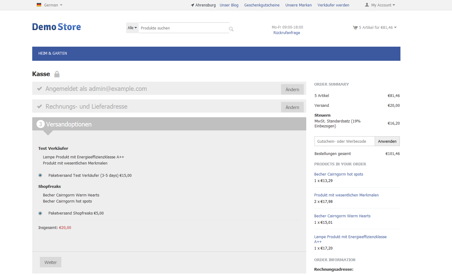Image resolution: width=452 pixels, height=275 pixels.
Task: Click Ändern for the logged-in email
Action: [292, 89]
